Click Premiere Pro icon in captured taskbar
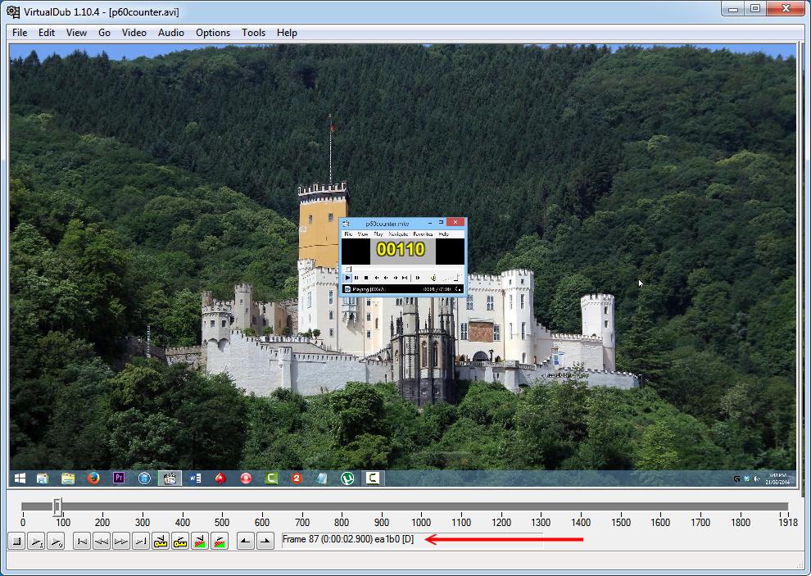 [x=119, y=478]
